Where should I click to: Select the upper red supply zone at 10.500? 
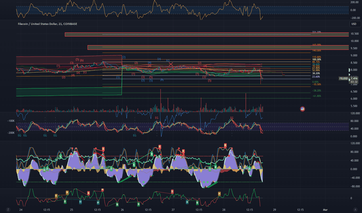point(207,34)
